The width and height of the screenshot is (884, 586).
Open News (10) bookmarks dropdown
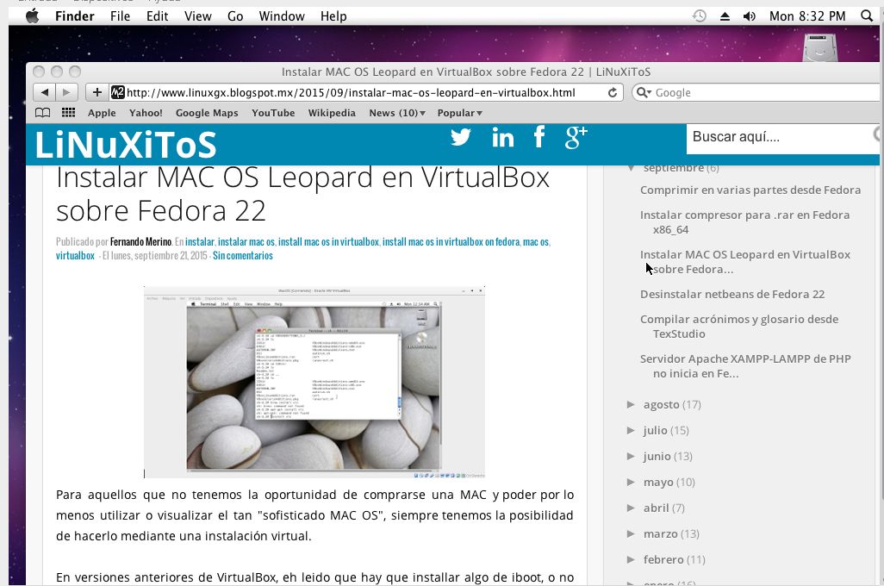point(397,113)
